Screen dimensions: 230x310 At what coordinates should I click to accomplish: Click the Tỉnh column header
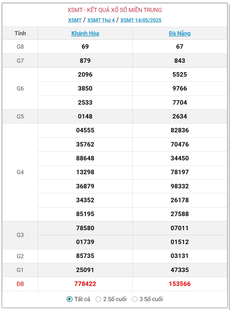(x=20, y=33)
